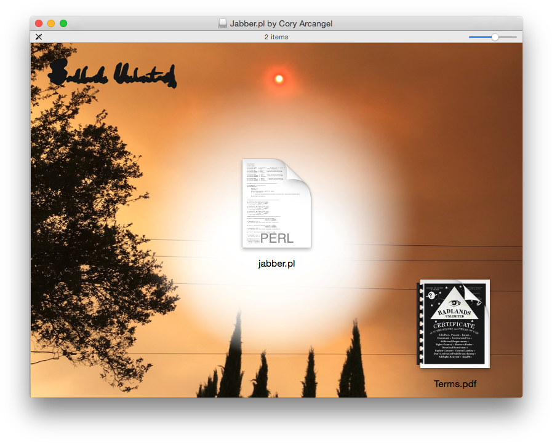Click the crossed tools icon in status bar

pos(39,37)
